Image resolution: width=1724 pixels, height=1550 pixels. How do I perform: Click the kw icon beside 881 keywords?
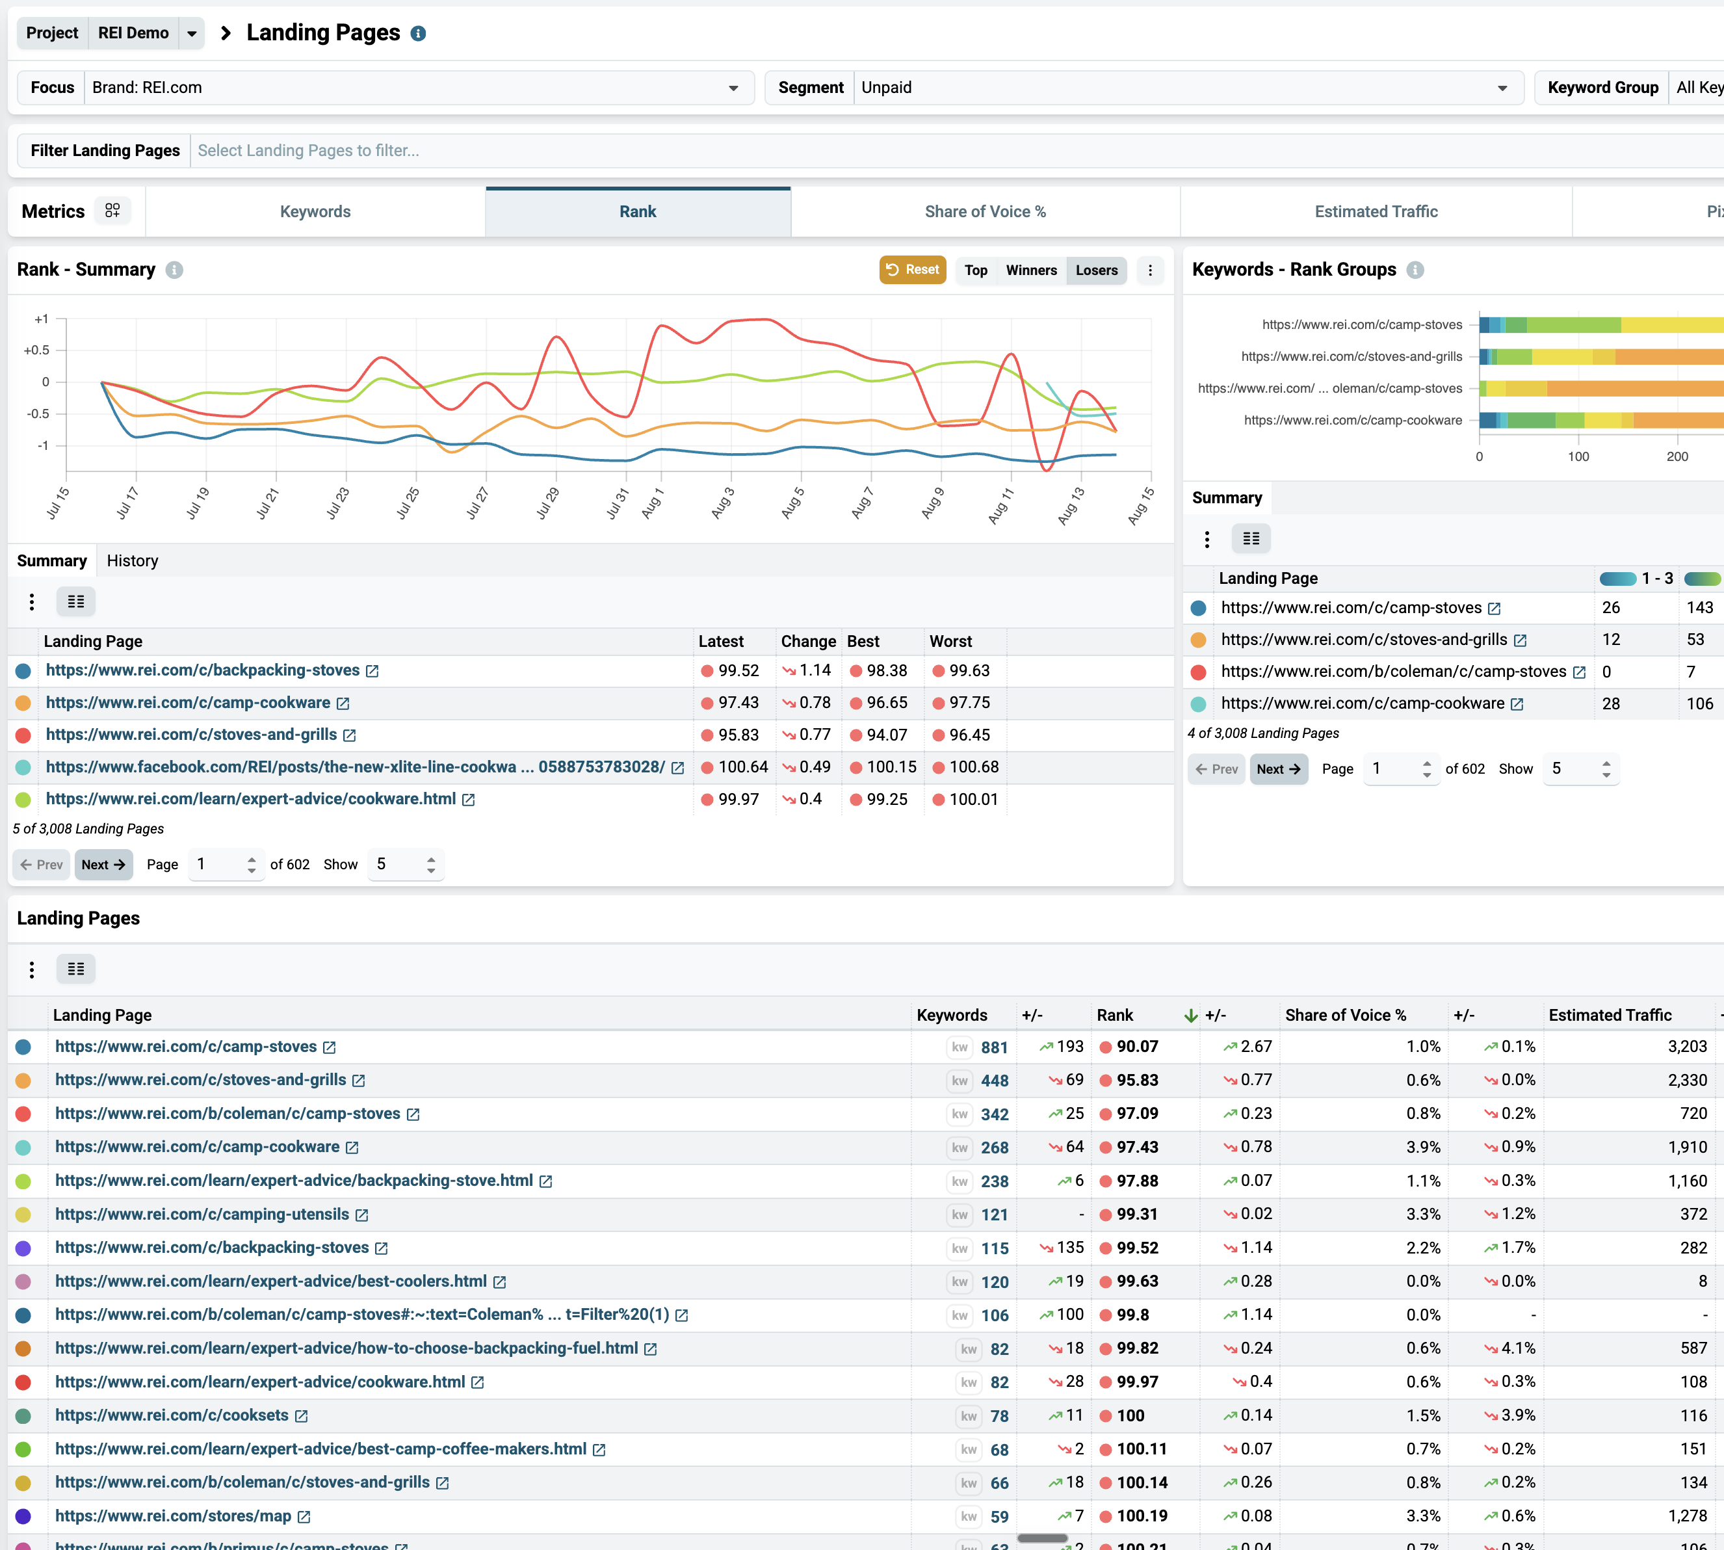960,1047
